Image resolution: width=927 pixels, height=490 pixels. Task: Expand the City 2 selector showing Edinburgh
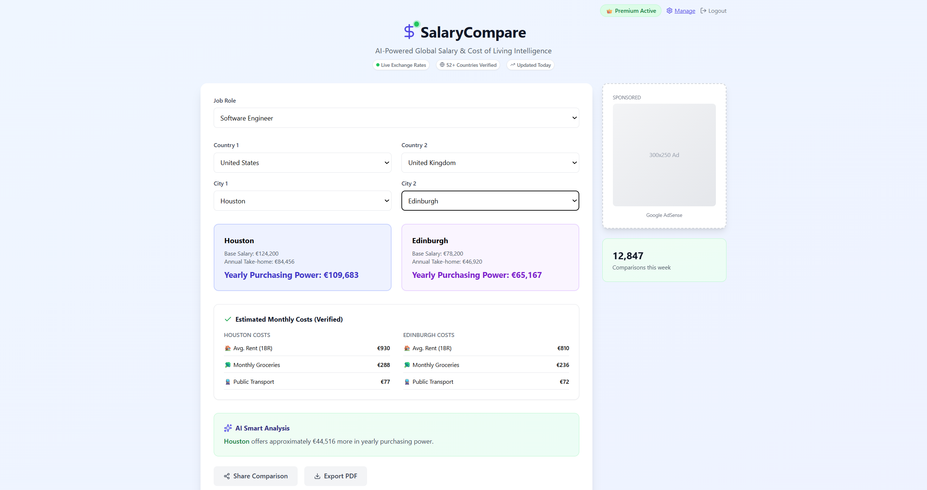click(x=490, y=200)
